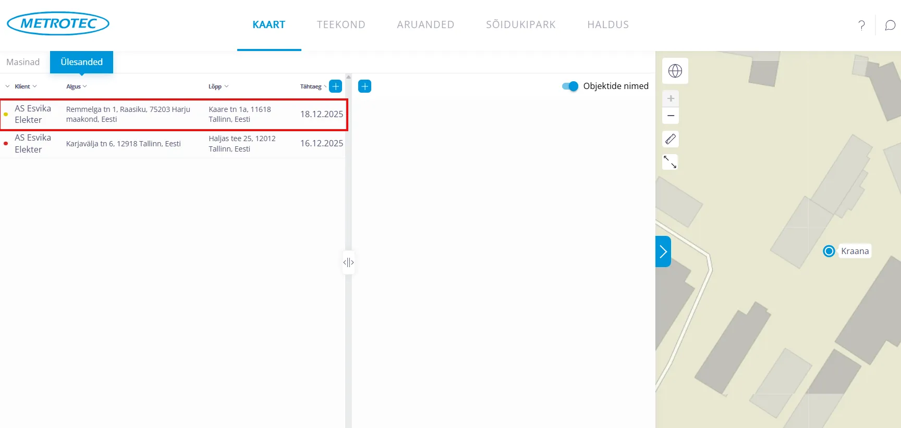Click the Kraana marker on the map
Image resolution: width=901 pixels, height=428 pixels.
click(829, 251)
